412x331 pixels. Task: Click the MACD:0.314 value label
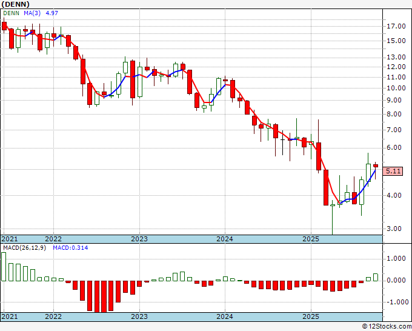pyautogui.click(x=70, y=248)
